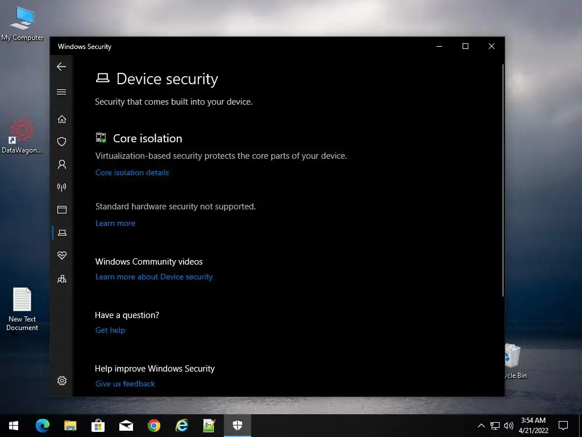Maximize the Windows Security window
The width and height of the screenshot is (582, 437).
tap(465, 46)
